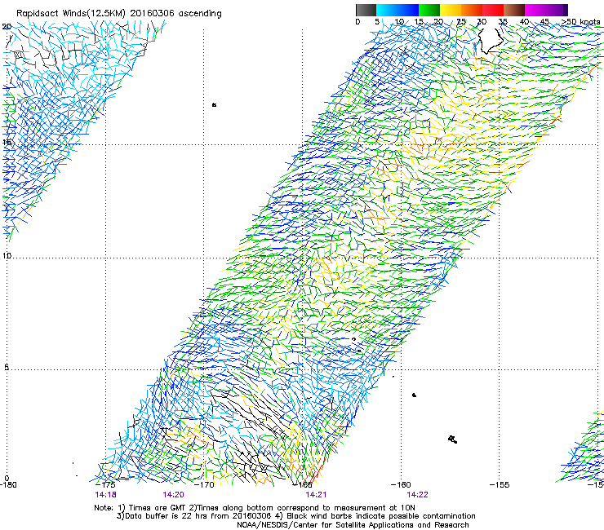The width and height of the screenshot is (604, 530).
Task: Click the '14:20' time label
Action: pyautogui.click(x=173, y=495)
